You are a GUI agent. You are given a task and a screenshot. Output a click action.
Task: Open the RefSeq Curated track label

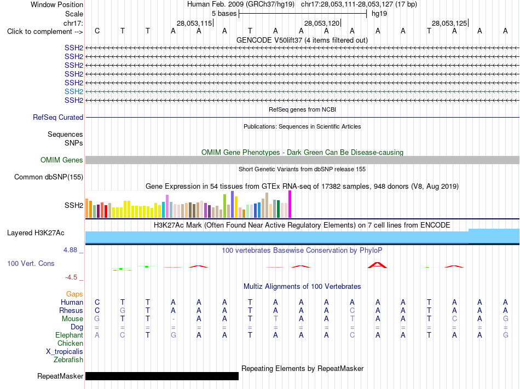(x=58, y=117)
